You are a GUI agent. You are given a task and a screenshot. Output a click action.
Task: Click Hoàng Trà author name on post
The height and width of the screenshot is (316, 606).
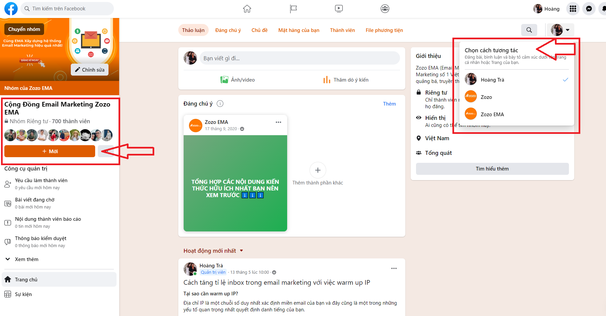coord(211,265)
